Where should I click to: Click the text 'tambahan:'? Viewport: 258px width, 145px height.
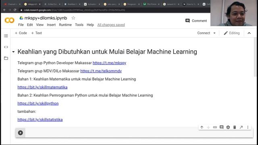click(x=27, y=112)
